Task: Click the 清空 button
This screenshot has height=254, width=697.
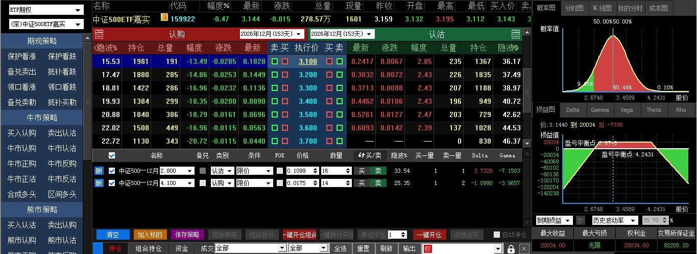Action: [112, 235]
